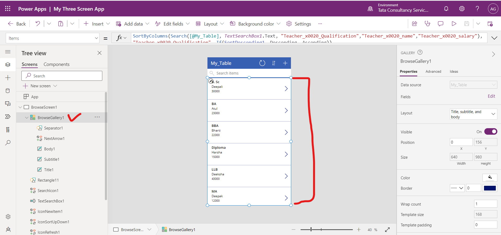Open notifications bell icon
Viewport: 501px width, 235px height.
point(446,9)
